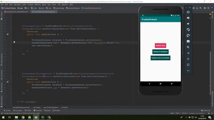214x120 pixels.
Task: Click the java folder breadcrumb
Action: (x=41, y=8)
